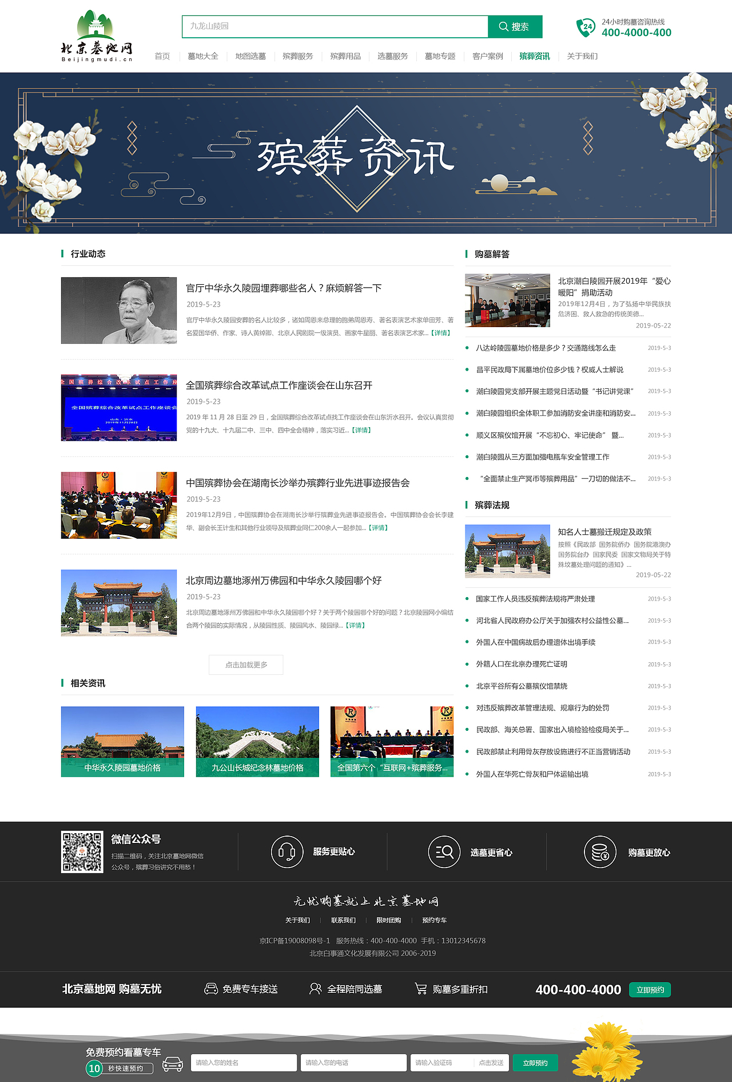Open article 全国殡葬综合改革试点工作座谈会在山东召开
732x1082 pixels.
click(x=279, y=385)
